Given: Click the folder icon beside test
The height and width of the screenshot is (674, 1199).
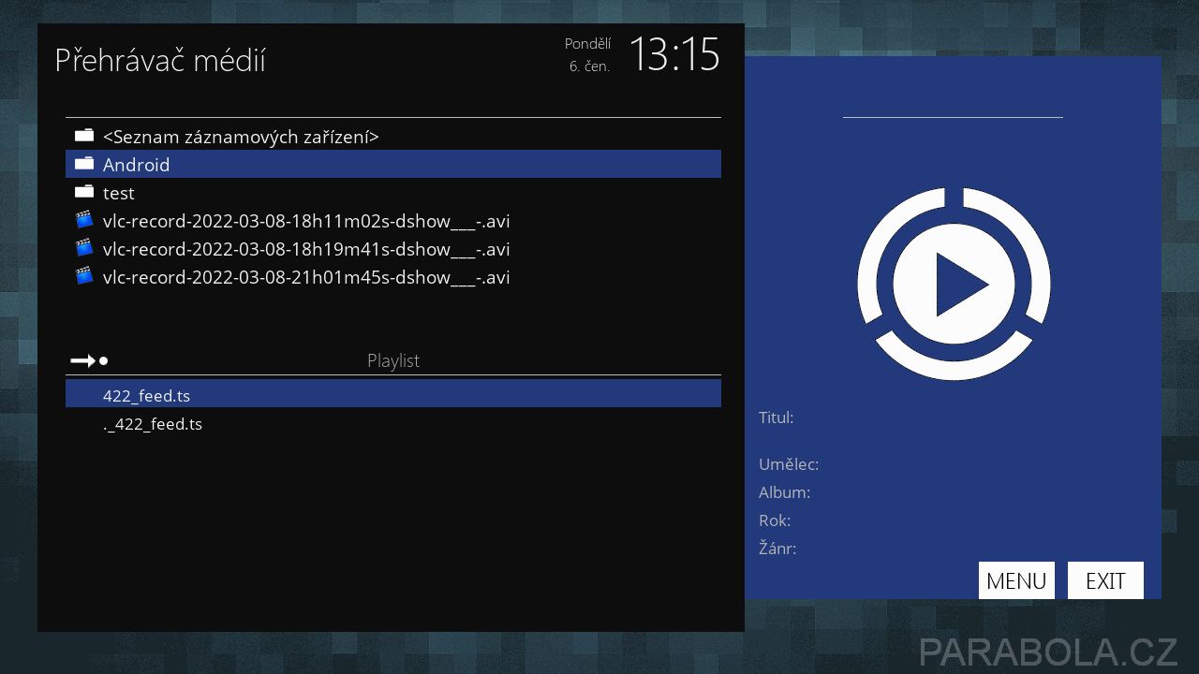Looking at the screenshot, I should (x=84, y=192).
